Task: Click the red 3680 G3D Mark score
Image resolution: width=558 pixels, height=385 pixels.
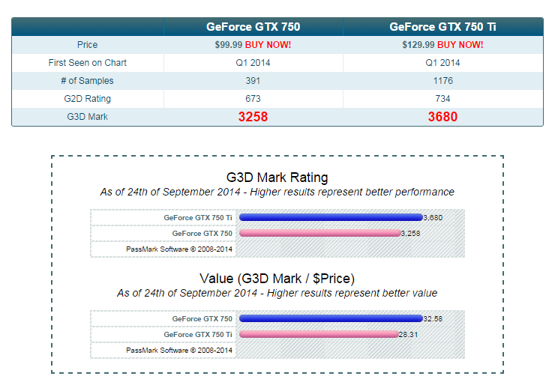Action: (x=442, y=117)
